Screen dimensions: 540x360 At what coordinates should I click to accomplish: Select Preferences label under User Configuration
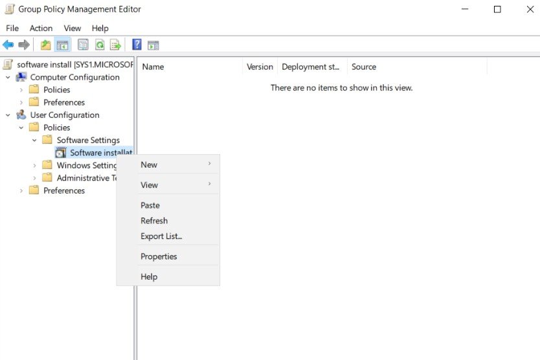64,190
